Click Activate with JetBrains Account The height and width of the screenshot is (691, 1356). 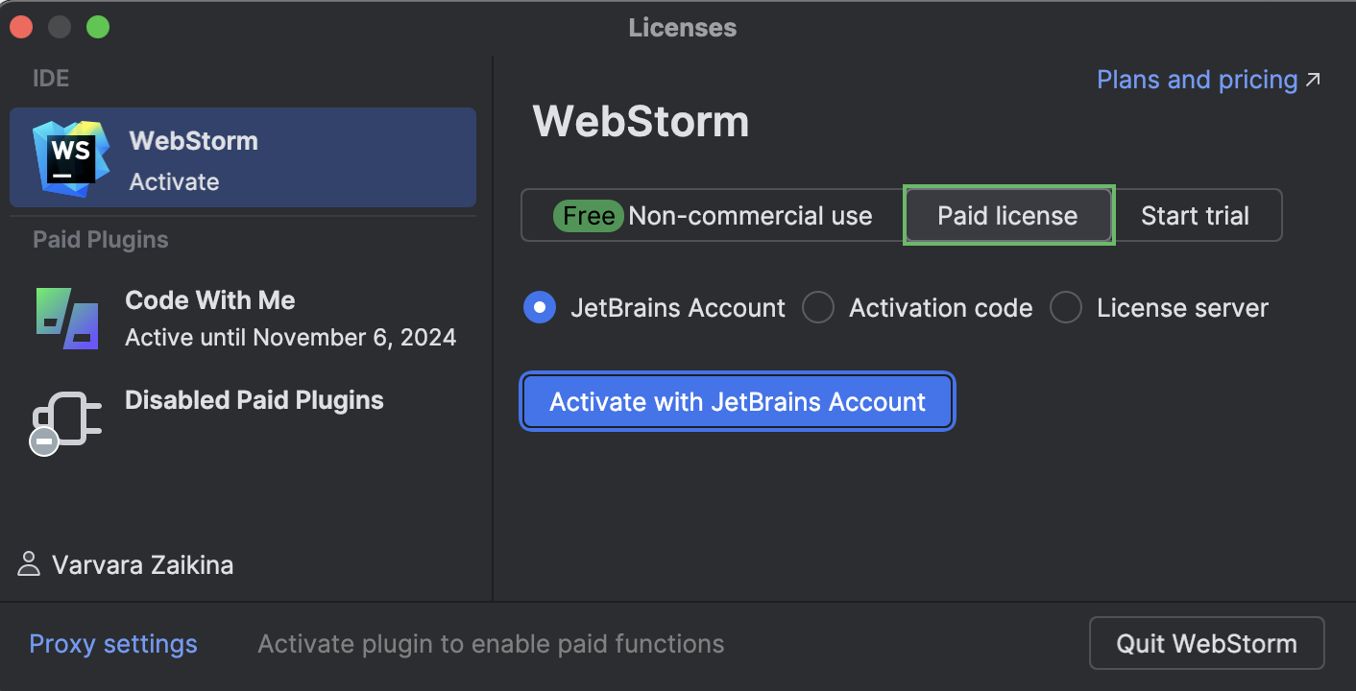tap(737, 401)
